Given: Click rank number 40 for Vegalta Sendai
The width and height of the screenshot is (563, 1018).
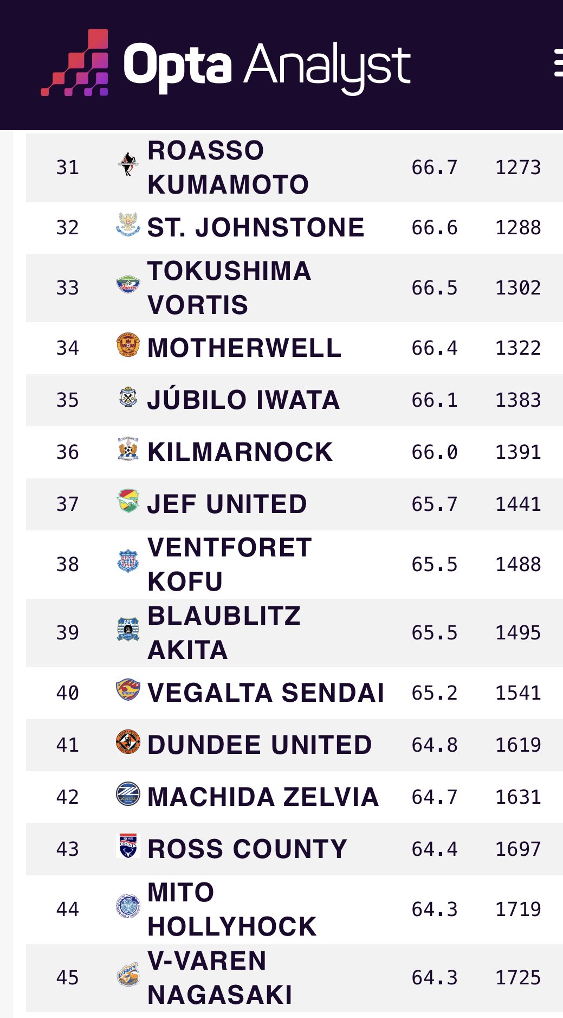Looking at the screenshot, I should point(68,693).
